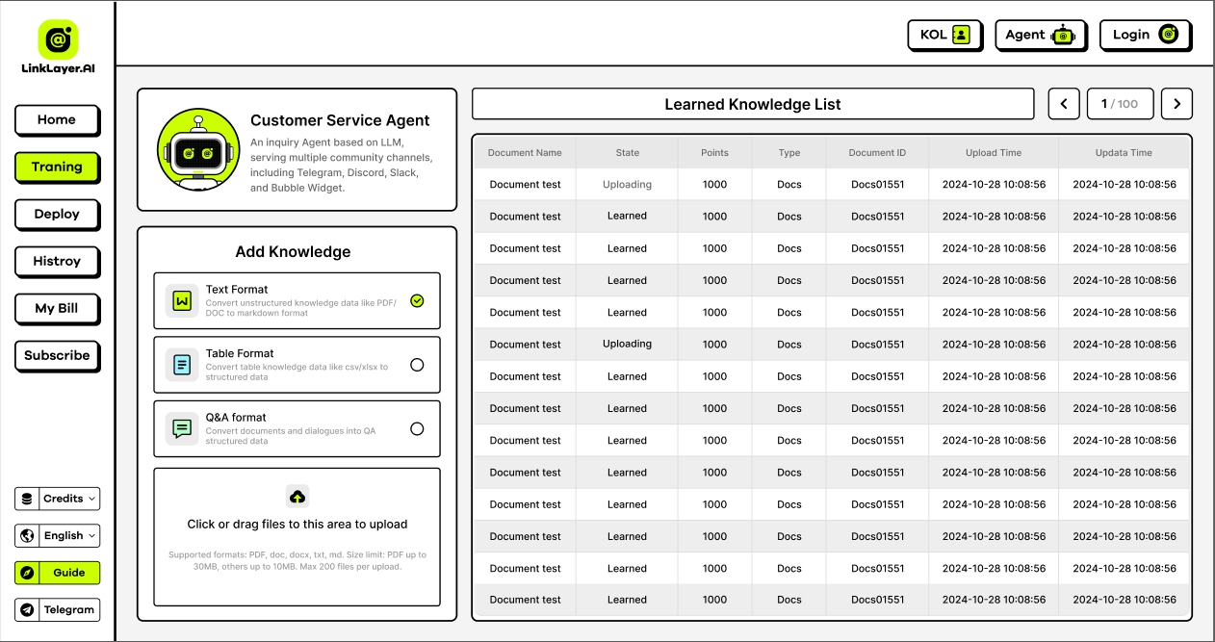The image size is (1215, 642).
Task: Open the My Bill menu item
Action: click(x=57, y=309)
